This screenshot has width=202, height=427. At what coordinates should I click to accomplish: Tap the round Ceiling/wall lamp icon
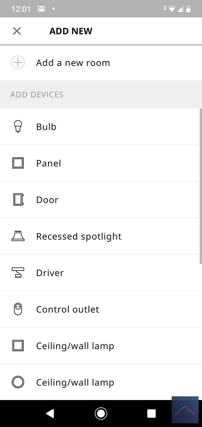click(18, 382)
